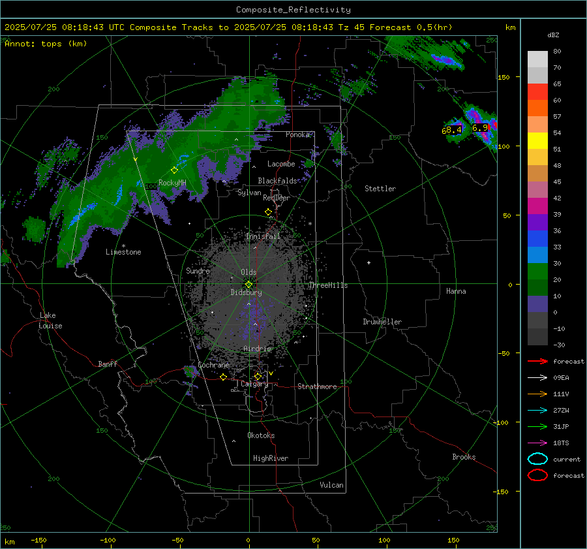
Task: Click the cyan current ellipse icon
Action: tap(537, 459)
